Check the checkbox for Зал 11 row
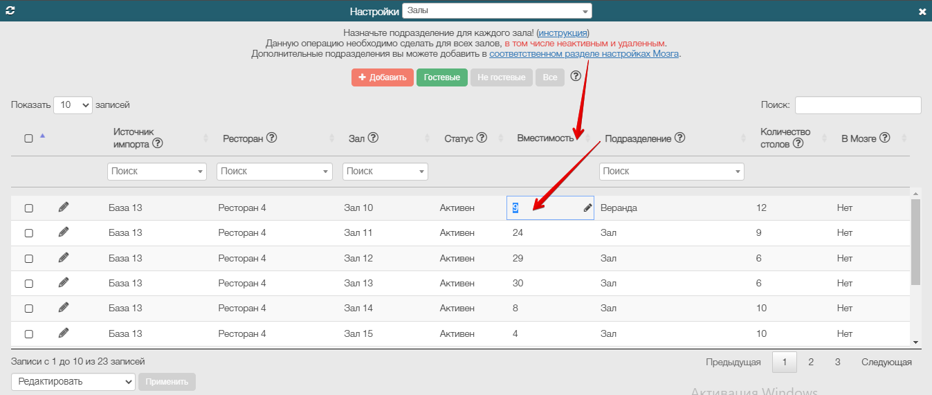This screenshot has width=932, height=395. [x=29, y=233]
